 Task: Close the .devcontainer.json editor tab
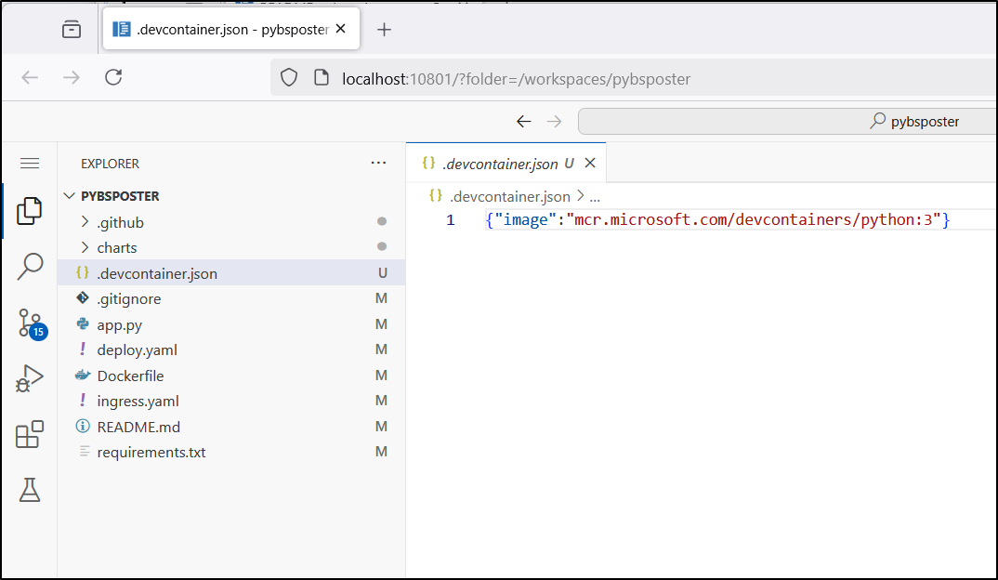click(589, 164)
